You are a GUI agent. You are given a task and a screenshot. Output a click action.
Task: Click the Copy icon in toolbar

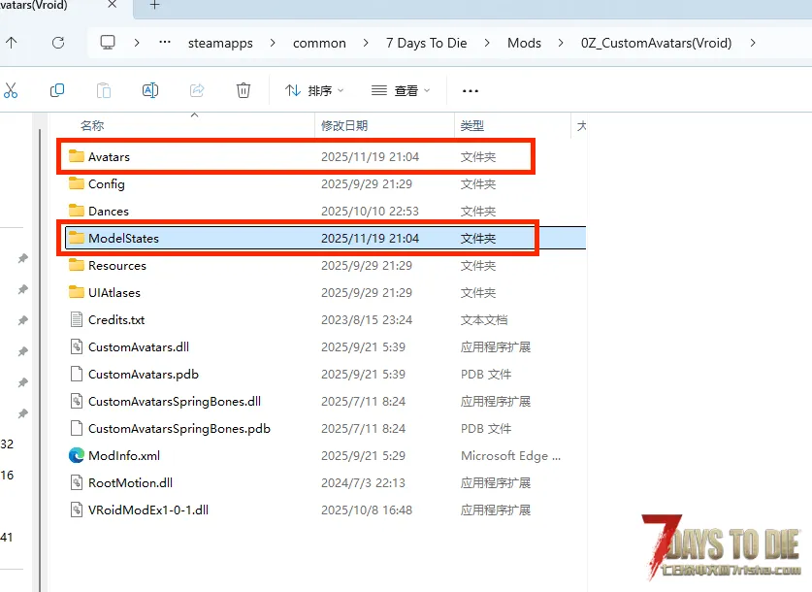tap(57, 90)
